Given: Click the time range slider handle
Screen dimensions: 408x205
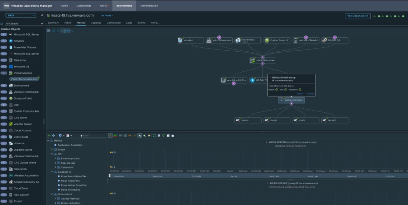Looking at the screenshot, I should point(110,176).
